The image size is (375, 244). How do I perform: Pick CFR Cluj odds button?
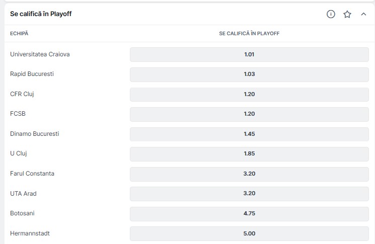coord(249,94)
